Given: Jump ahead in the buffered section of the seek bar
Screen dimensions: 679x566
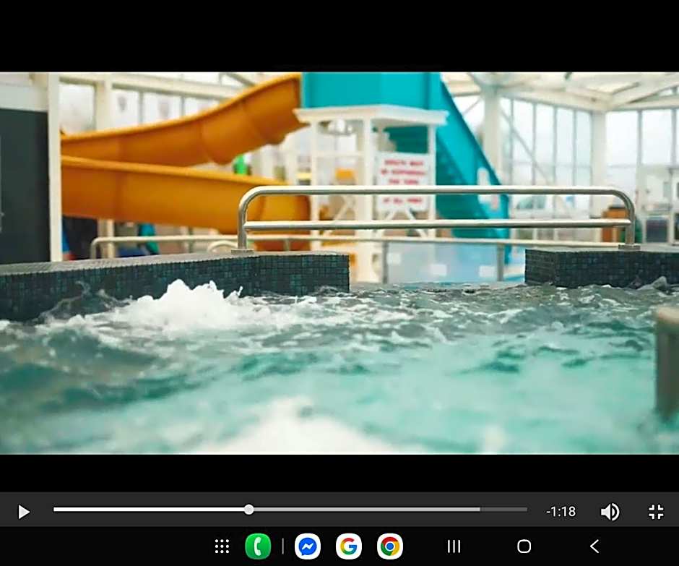Looking at the screenshot, I should point(361,510).
